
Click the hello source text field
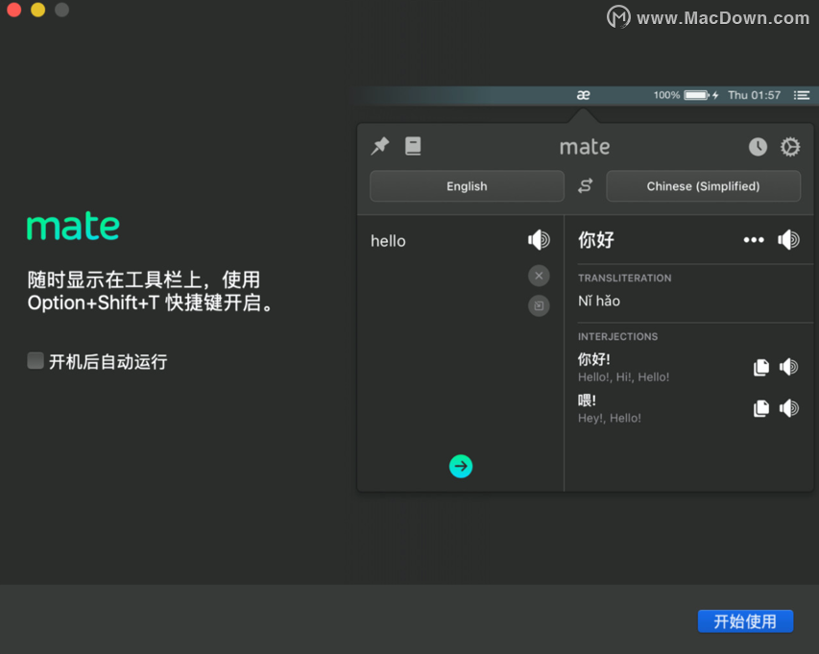point(388,241)
